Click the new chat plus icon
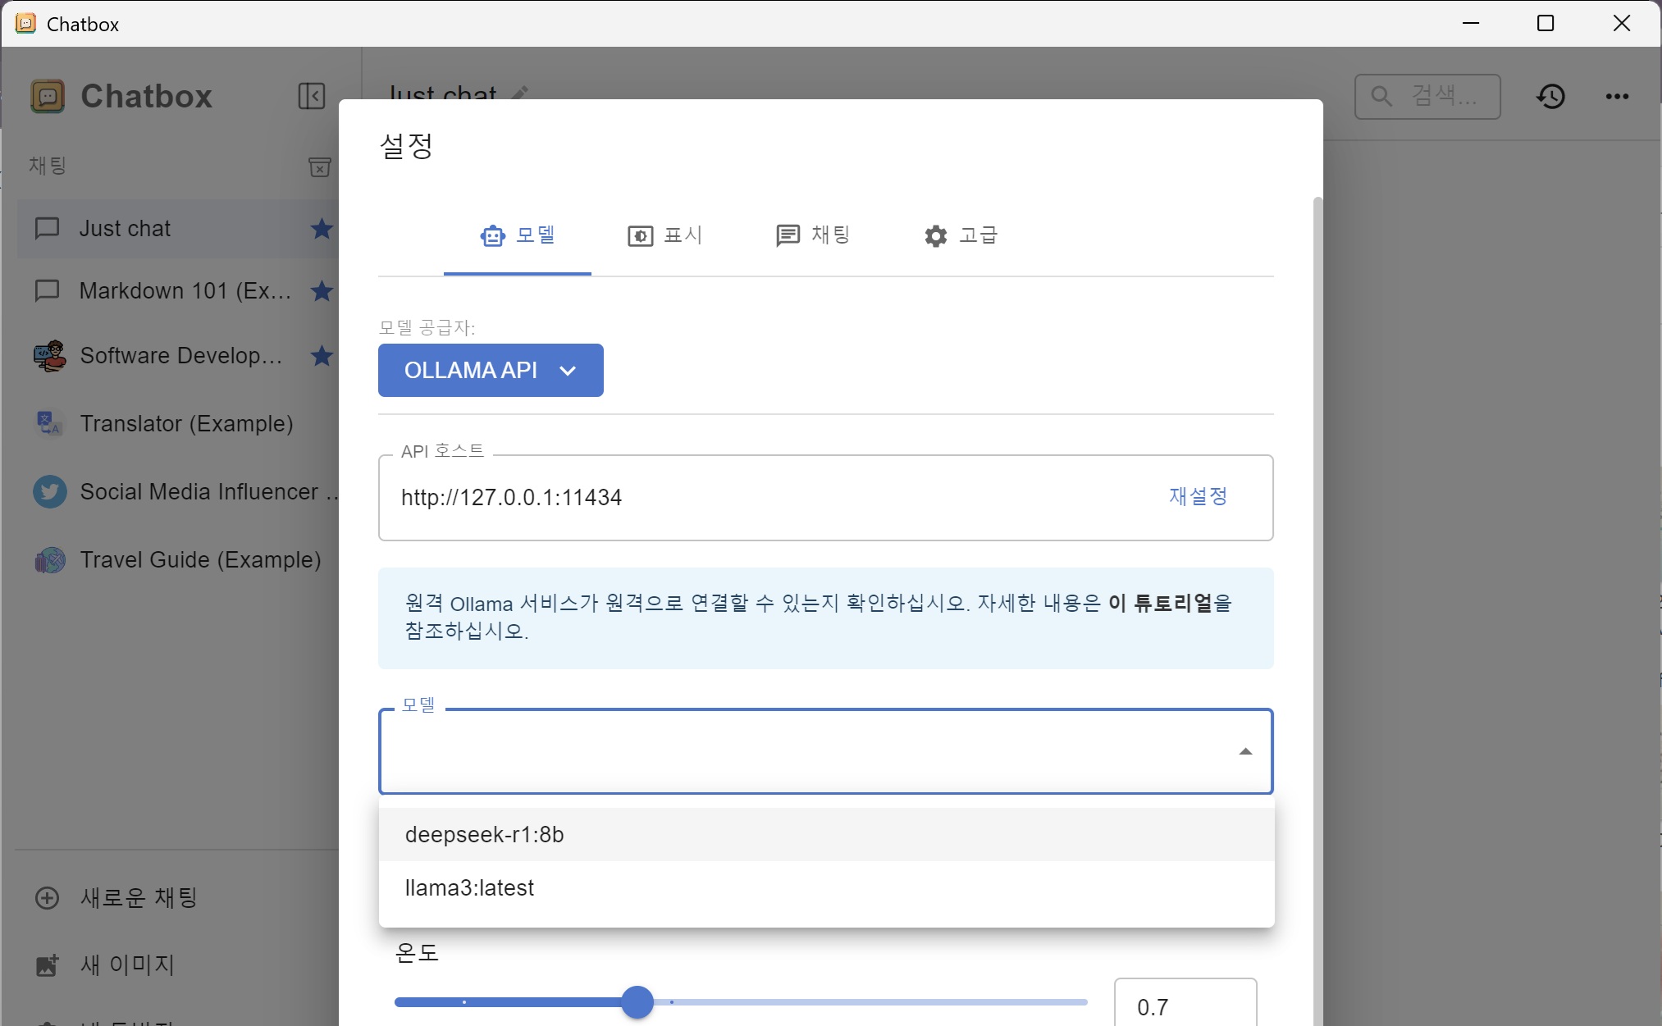 (x=48, y=898)
